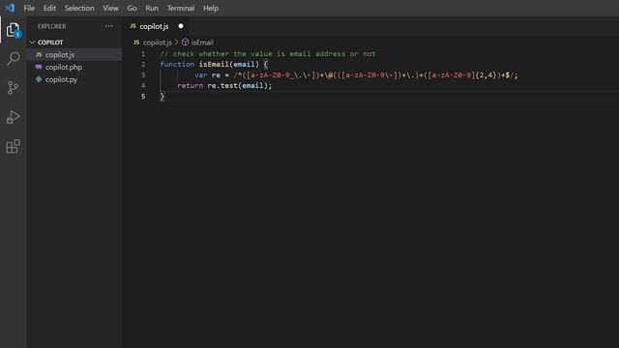Click the VS Code logo icon
This screenshot has height=348, width=619.
(10, 8)
